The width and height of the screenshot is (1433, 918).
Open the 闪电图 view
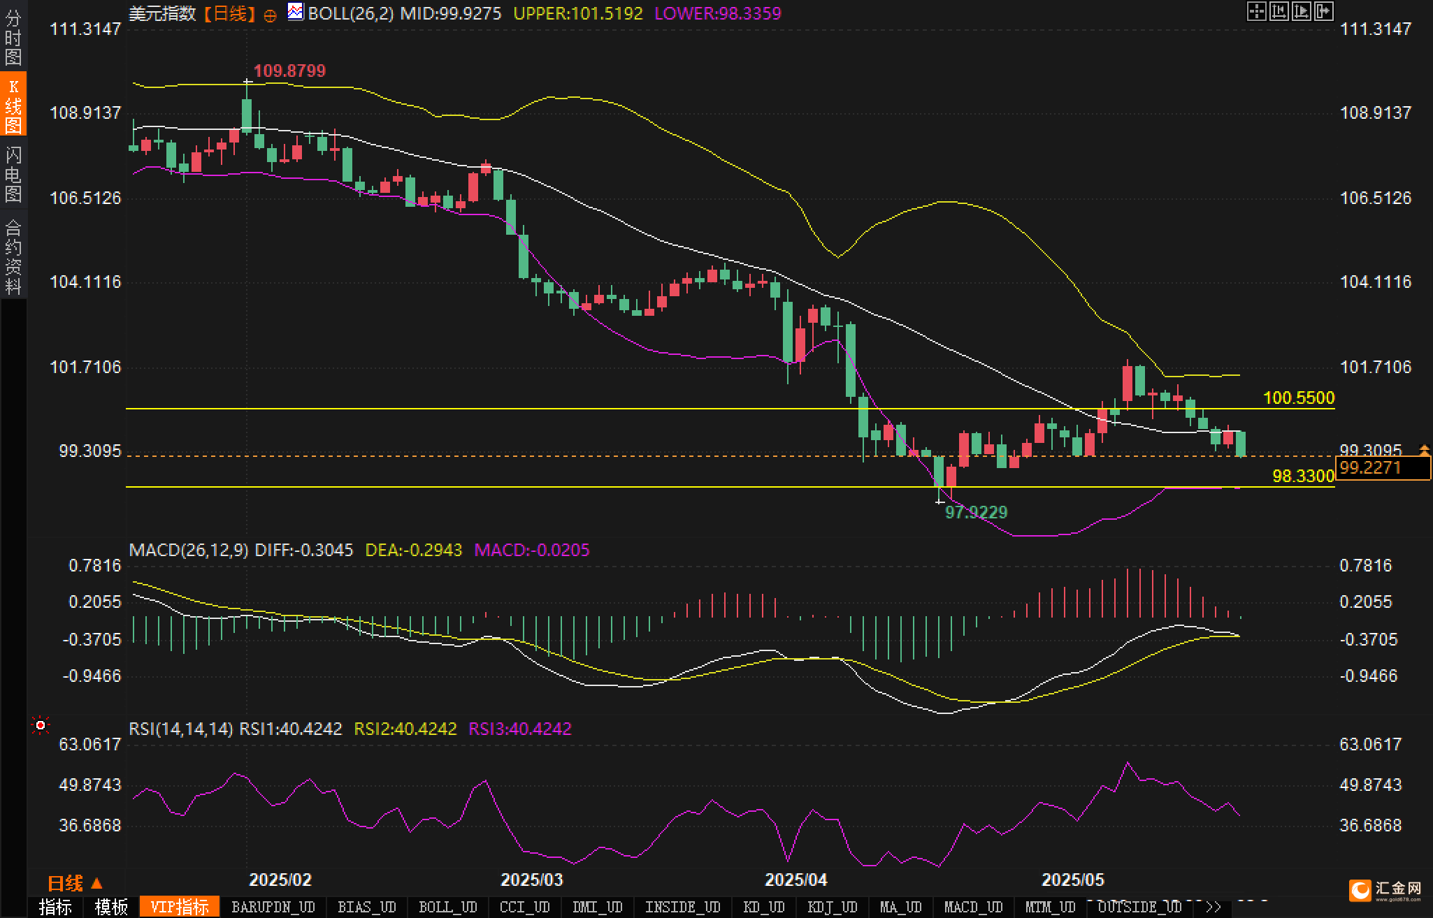pyautogui.click(x=13, y=173)
